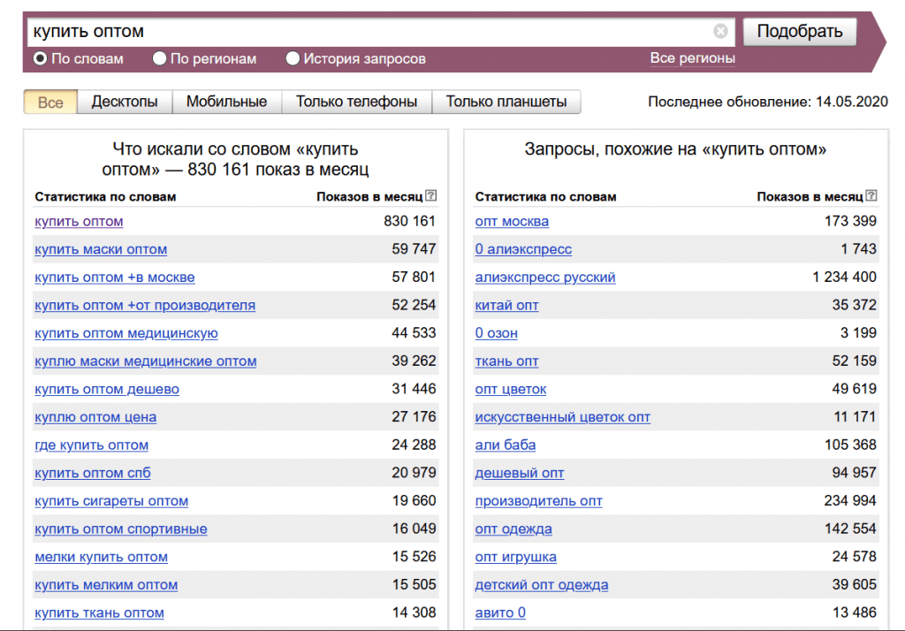The width and height of the screenshot is (905, 631).
Task: Switch to the 'Десктопы' tab
Action: point(125,102)
